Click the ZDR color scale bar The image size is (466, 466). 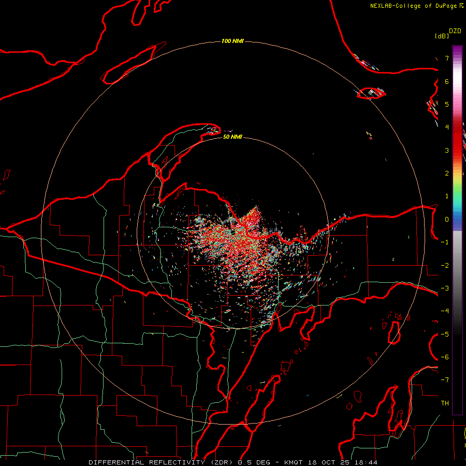click(457, 230)
